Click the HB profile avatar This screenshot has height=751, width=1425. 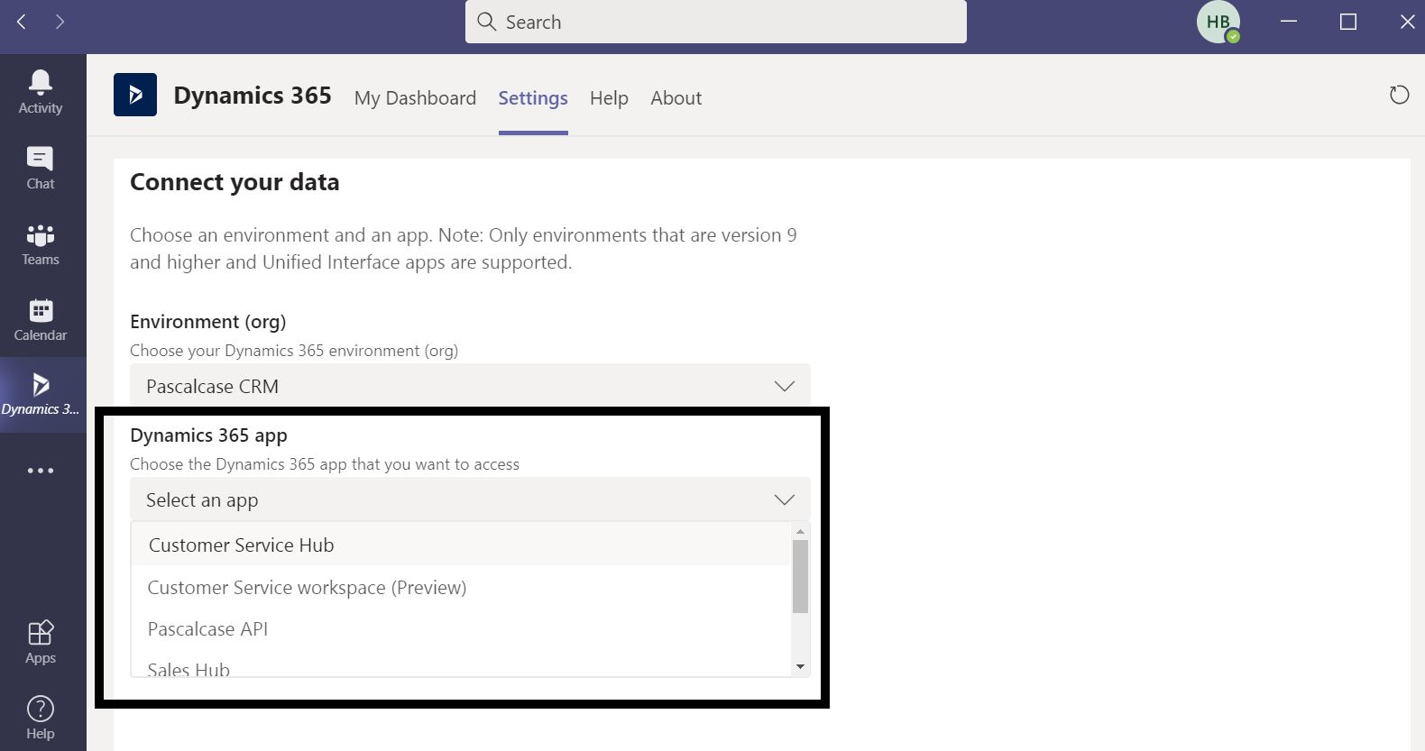pos(1218,23)
